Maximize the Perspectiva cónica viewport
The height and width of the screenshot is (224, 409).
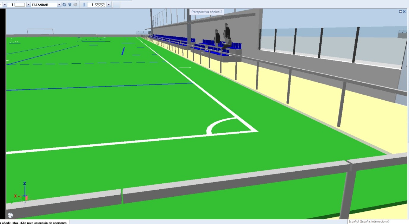[400, 12]
